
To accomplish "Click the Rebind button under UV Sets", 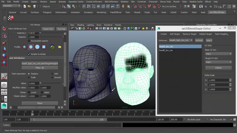I will (x=218, y=68).
